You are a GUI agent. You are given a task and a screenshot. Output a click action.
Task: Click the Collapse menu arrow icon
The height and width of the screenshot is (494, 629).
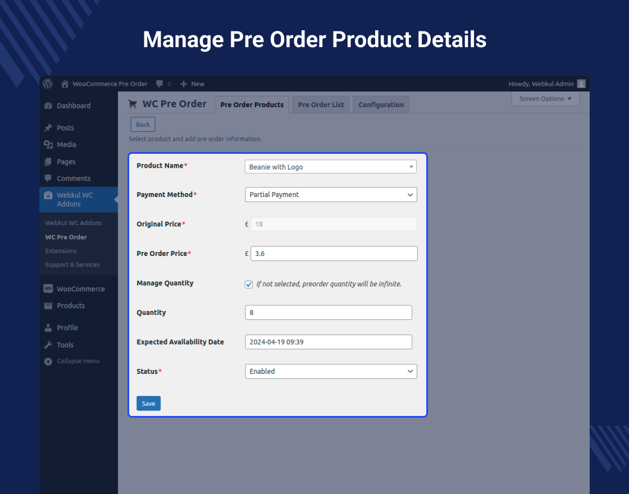[48, 362]
